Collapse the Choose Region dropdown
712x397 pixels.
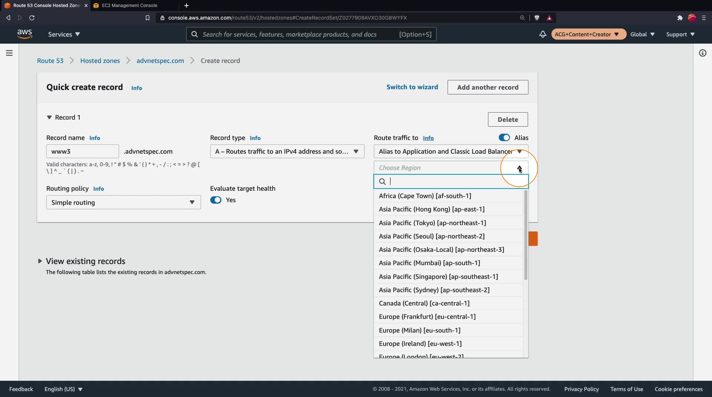(x=451, y=168)
